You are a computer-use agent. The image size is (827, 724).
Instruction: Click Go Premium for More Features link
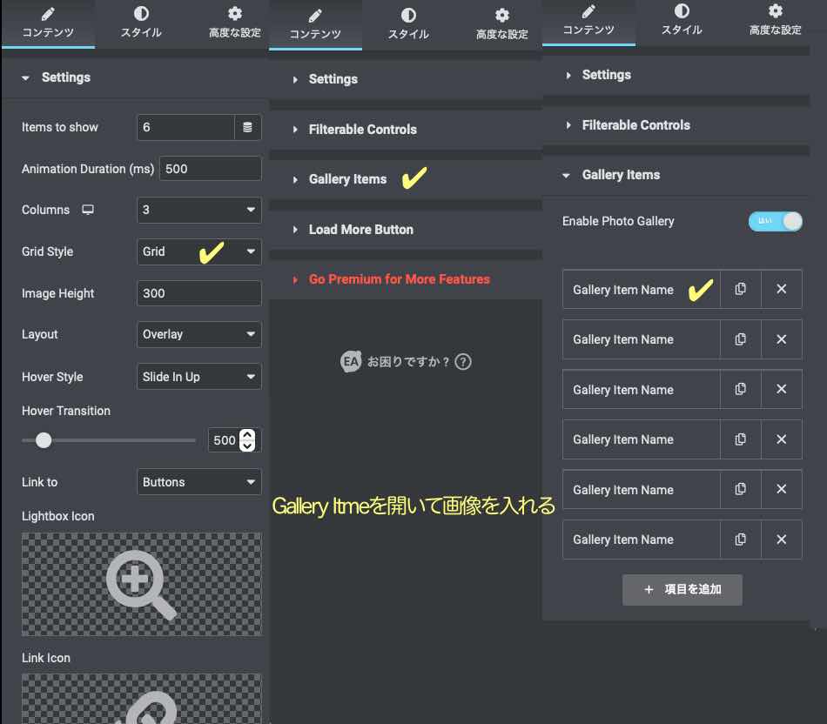coord(399,279)
